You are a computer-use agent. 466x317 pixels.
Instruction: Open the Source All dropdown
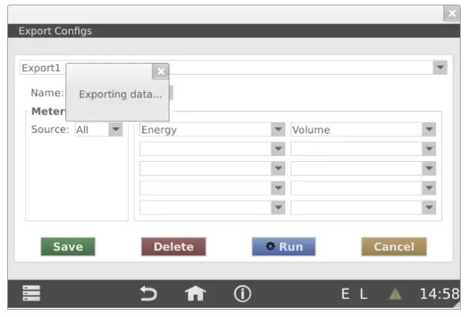point(115,130)
